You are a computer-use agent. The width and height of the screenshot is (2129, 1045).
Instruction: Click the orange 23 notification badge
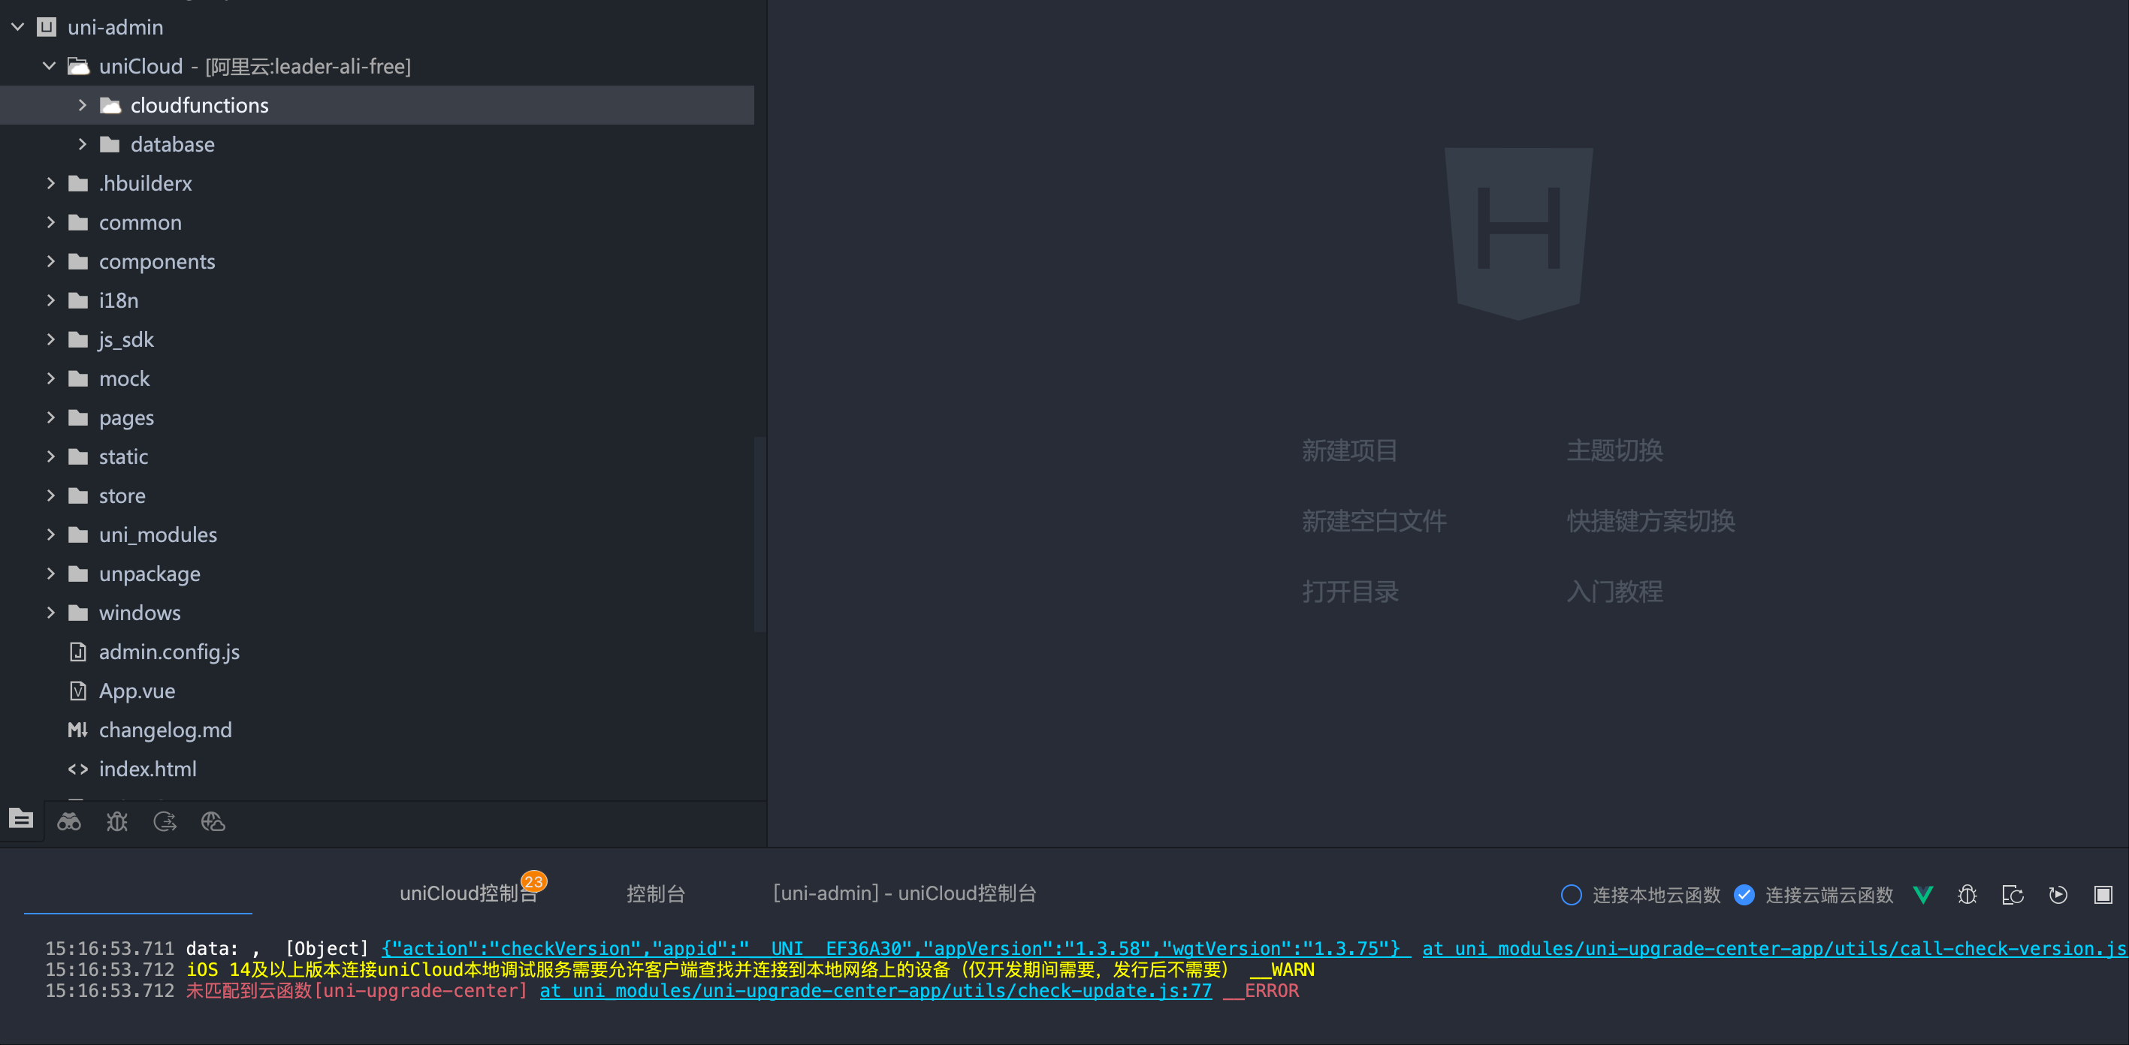coord(534,881)
